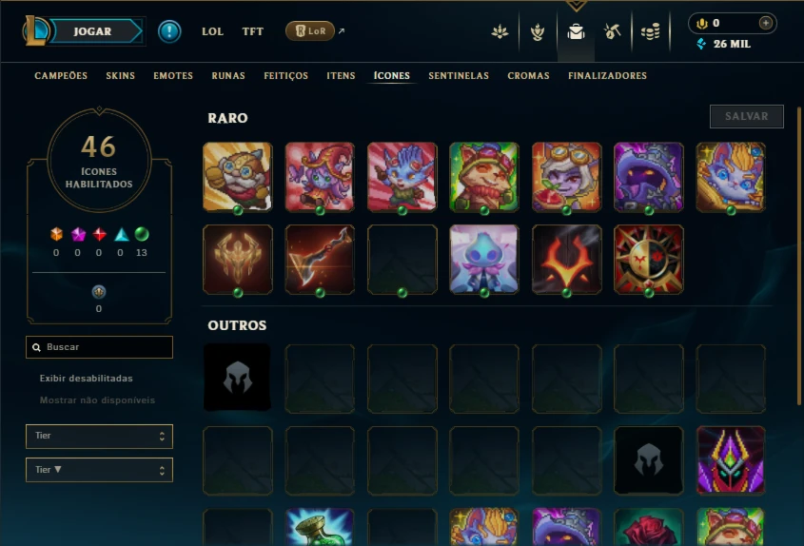Click the Salvar button
The image size is (804, 546).
point(747,116)
